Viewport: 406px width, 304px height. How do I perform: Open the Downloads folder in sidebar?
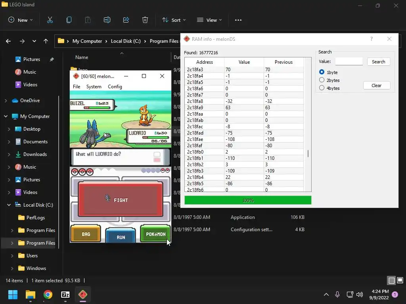pyautogui.click(x=35, y=154)
